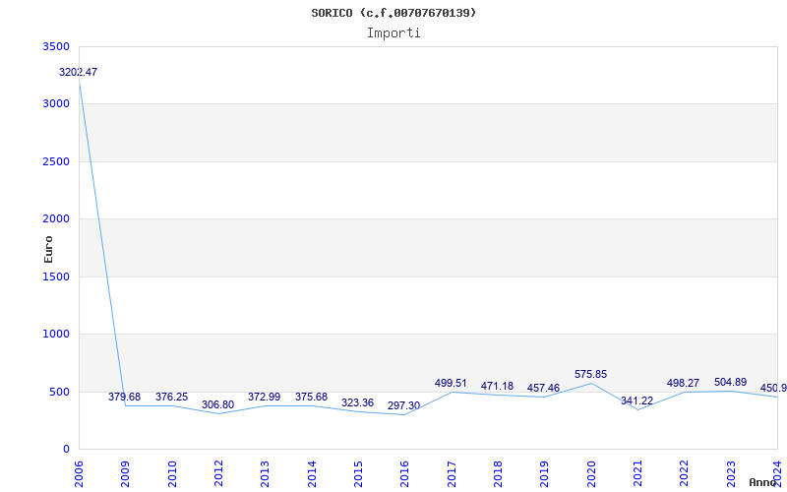Screen dimensions: 787x492
Task: Click the 2023 year axis label
Action: coord(731,473)
